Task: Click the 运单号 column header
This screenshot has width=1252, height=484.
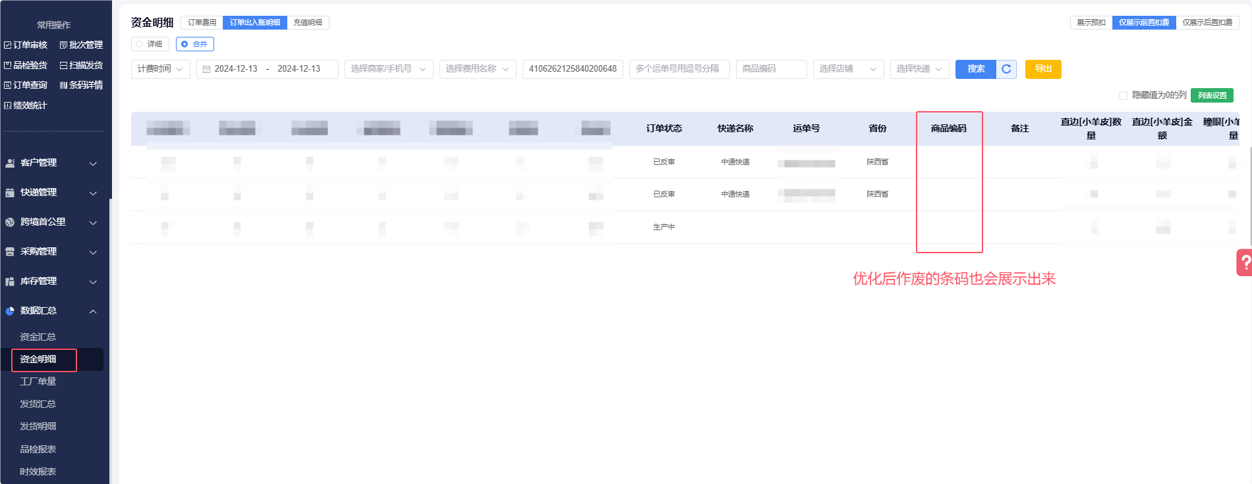Action: 807,129
